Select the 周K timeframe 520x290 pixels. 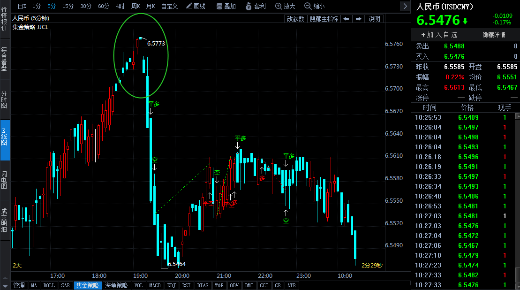tap(136, 6)
